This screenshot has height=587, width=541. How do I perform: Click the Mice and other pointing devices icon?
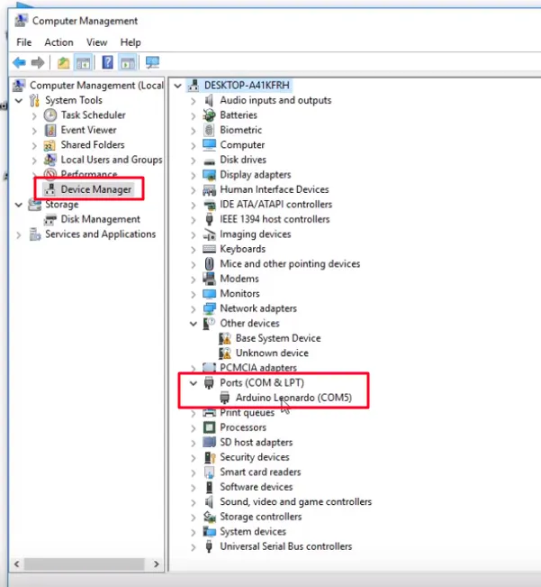click(x=209, y=264)
